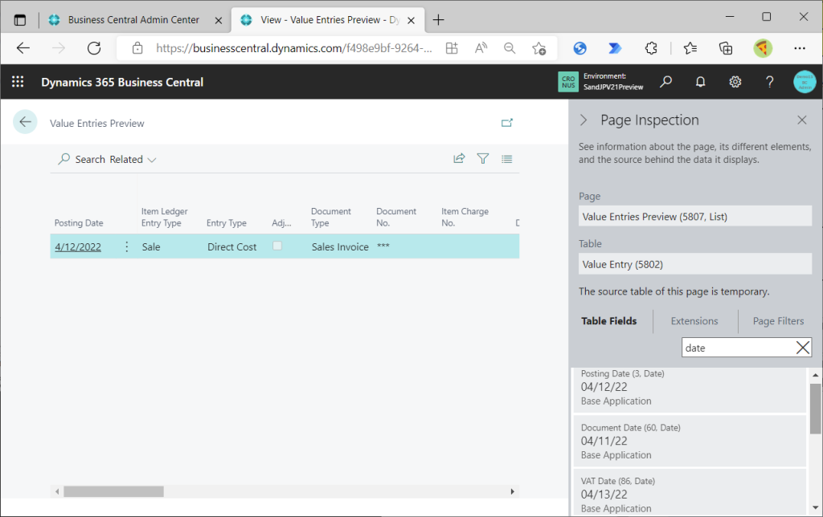Click the Item Charge No. column header
The image size is (823, 517).
click(x=465, y=217)
